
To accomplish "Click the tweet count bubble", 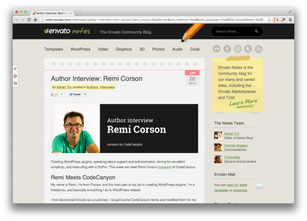I will 84,94.
